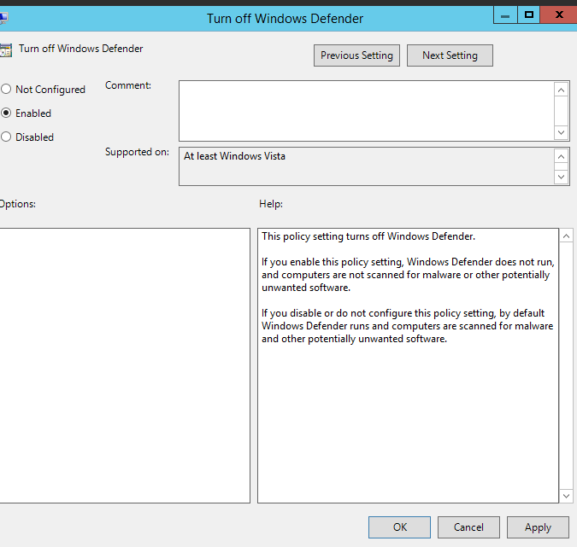577x547 pixels.
Task: Click Apply to save the policy
Action: tap(538, 527)
